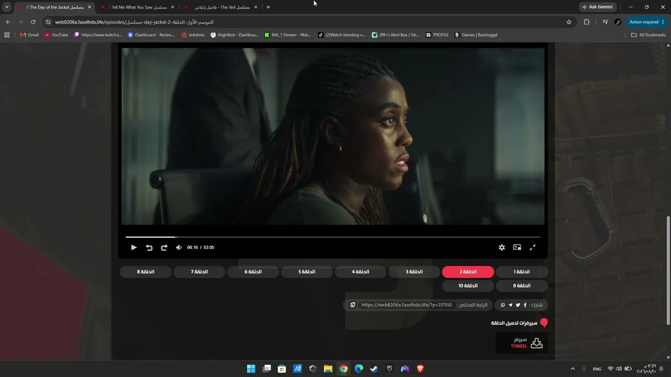This screenshot has width=671, height=377.
Task: Launch Epic Games from the taskbar
Action: [389, 369]
